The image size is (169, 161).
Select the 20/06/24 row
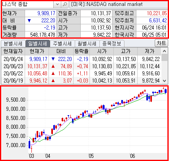(x=81, y=59)
